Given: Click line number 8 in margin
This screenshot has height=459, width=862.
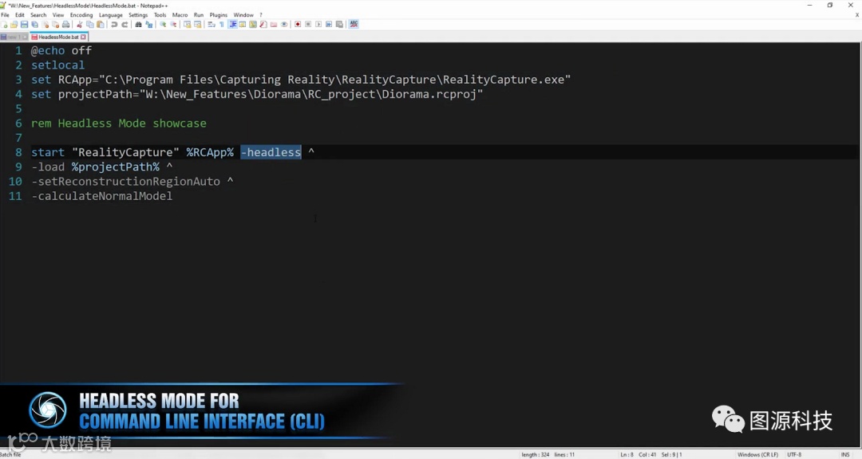Looking at the screenshot, I should pos(18,152).
